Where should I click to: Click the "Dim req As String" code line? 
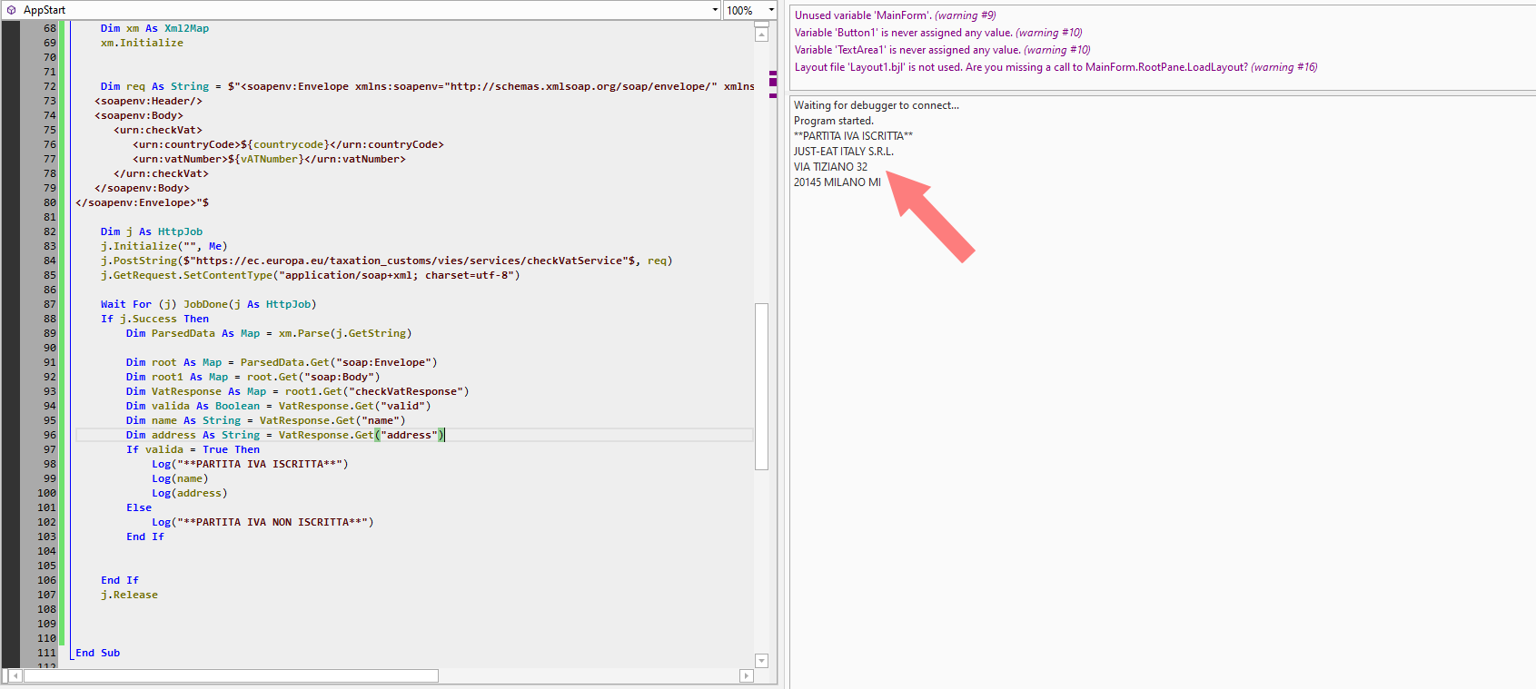(427, 86)
